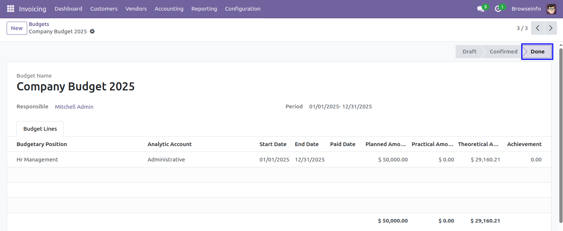The image size is (563, 231).
Task: Expand the Vendors menu
Action: click(136, 9)
